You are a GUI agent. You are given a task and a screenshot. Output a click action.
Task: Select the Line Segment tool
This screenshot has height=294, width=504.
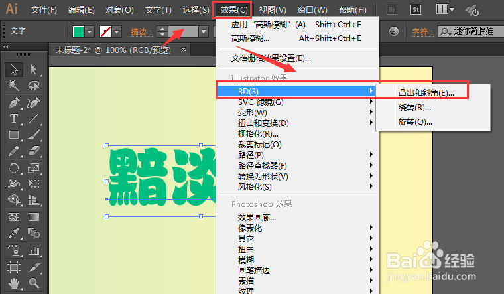[x=34, y=119]
